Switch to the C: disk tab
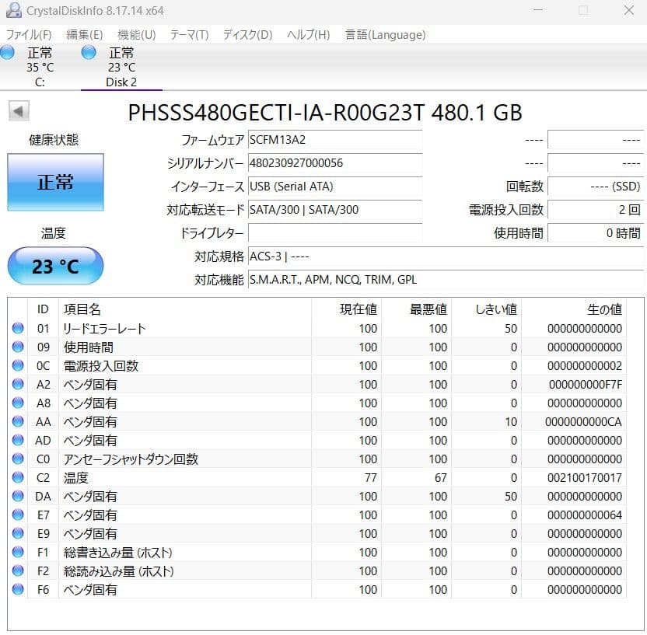Screen dimensions: 647x635 (x=40, y=67)
